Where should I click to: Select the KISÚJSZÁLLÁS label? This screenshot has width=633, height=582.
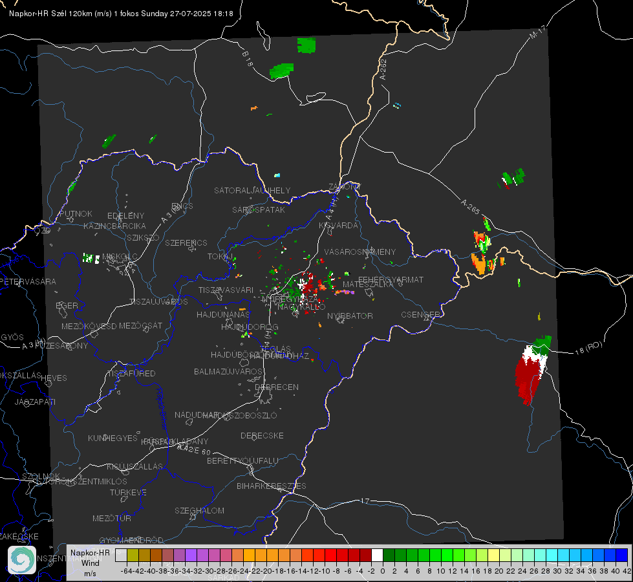pos(135,466)
